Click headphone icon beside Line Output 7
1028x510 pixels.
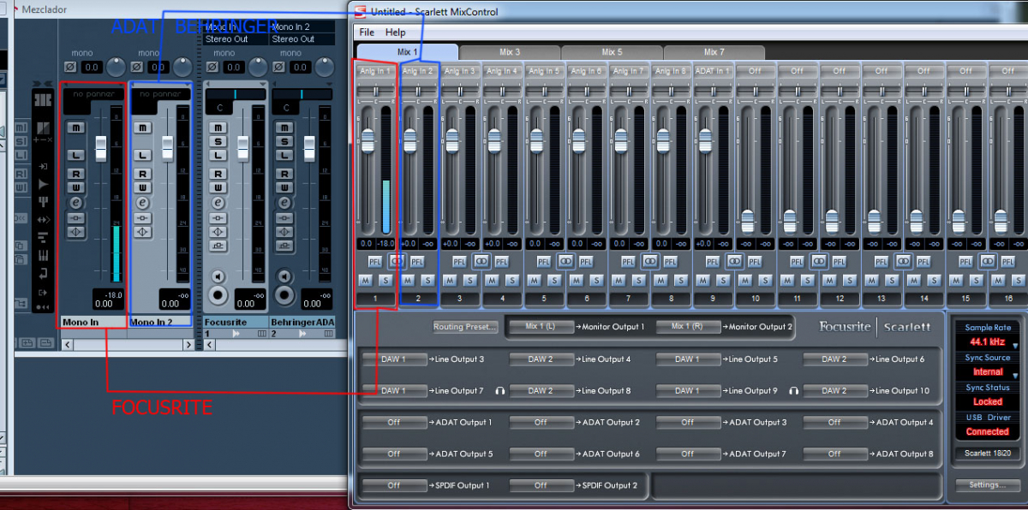coord(500,391)
